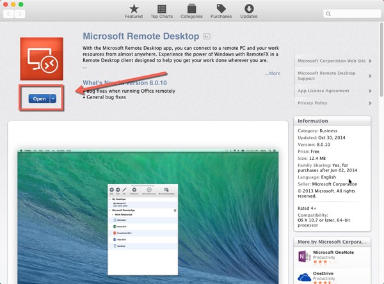Open OneDrive app title
Viewport: 384px width, 284px height.
(323, 274)
